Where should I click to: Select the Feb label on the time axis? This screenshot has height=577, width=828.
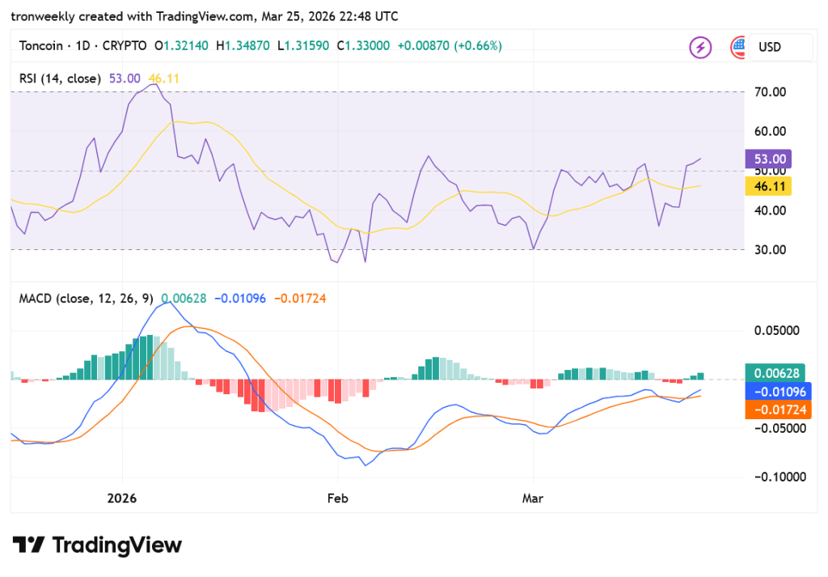point(337,499)
